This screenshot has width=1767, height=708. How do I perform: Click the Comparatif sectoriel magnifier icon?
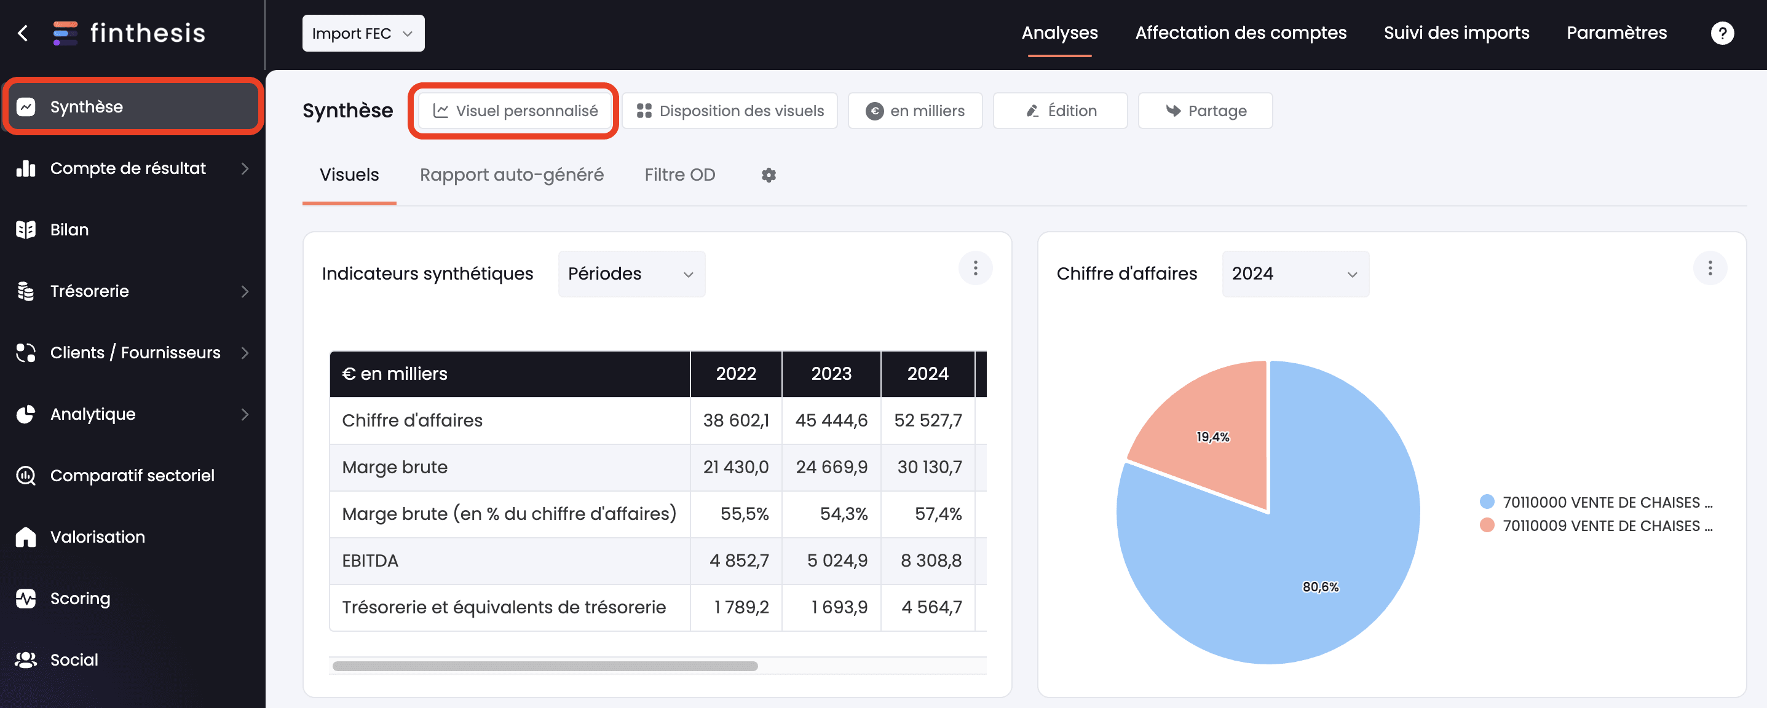(x=26, y=476)
